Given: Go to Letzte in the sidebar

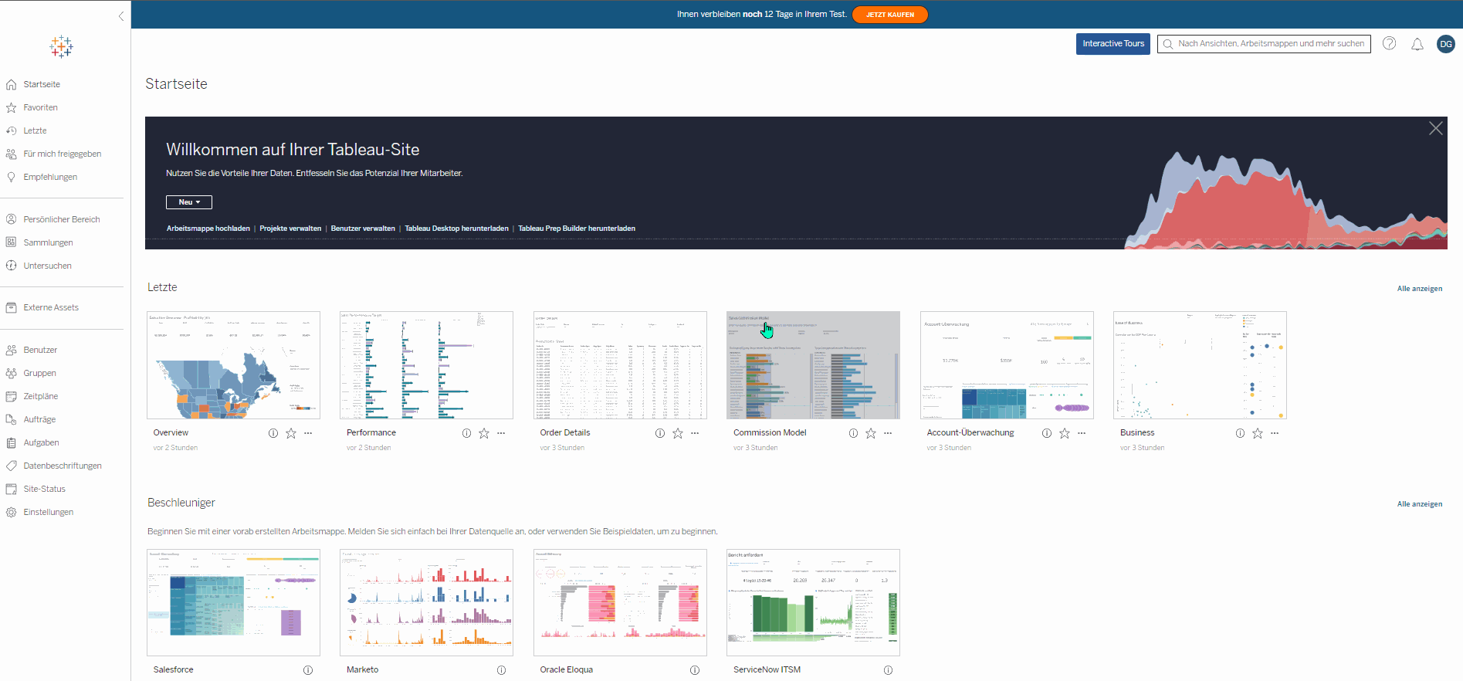Looking at the screenshot, I should (35, 130).
